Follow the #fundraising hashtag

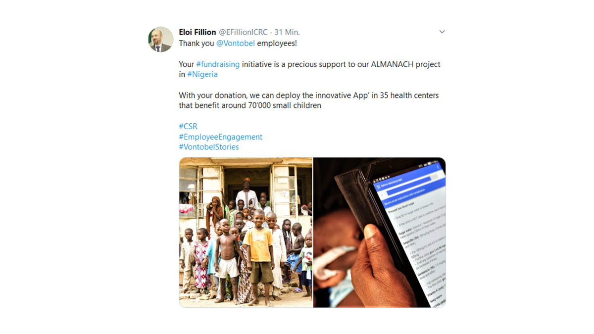[218, 64]
